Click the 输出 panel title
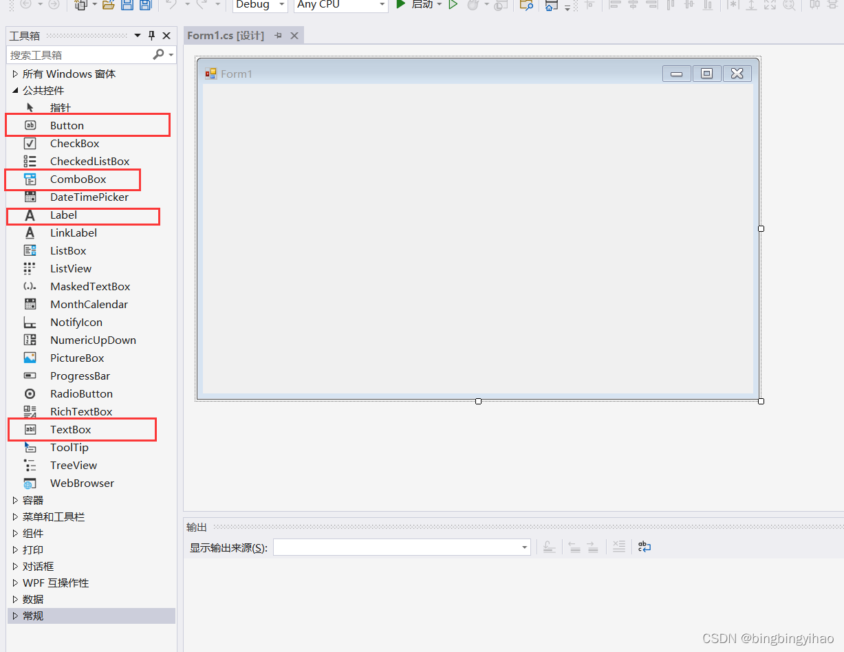844x652 pixels. [x=197, y=528]
